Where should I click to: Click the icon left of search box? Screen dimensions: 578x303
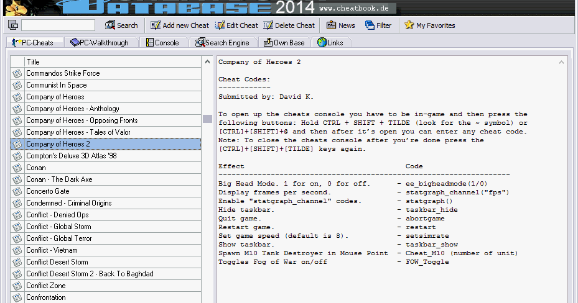13,25
